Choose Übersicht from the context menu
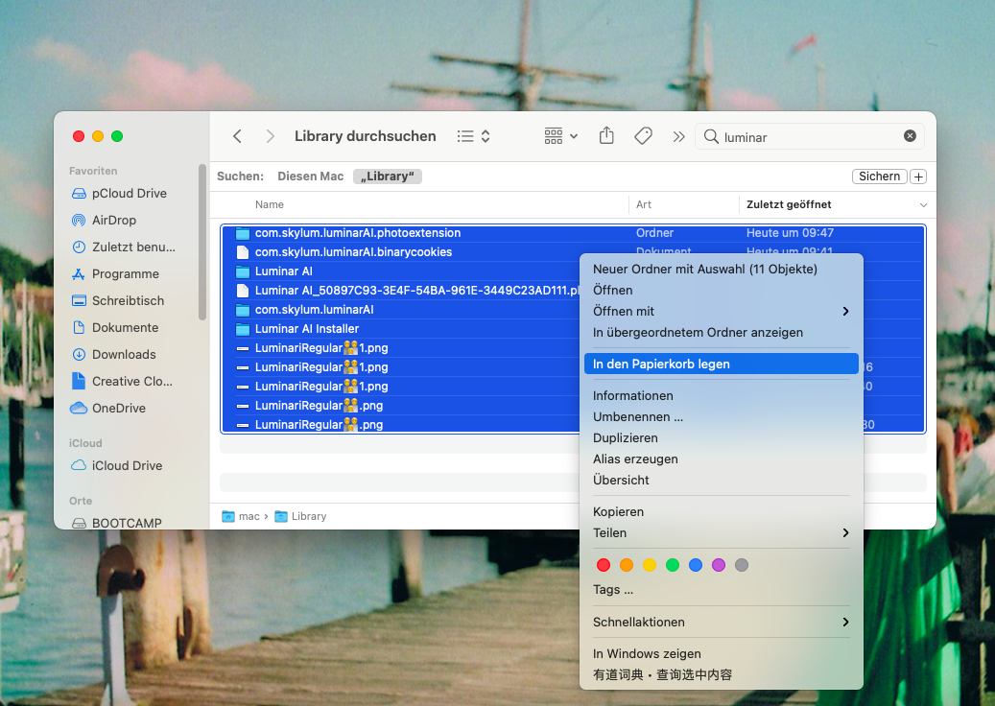This screenshot has height=706, width=995. (721, 481)
